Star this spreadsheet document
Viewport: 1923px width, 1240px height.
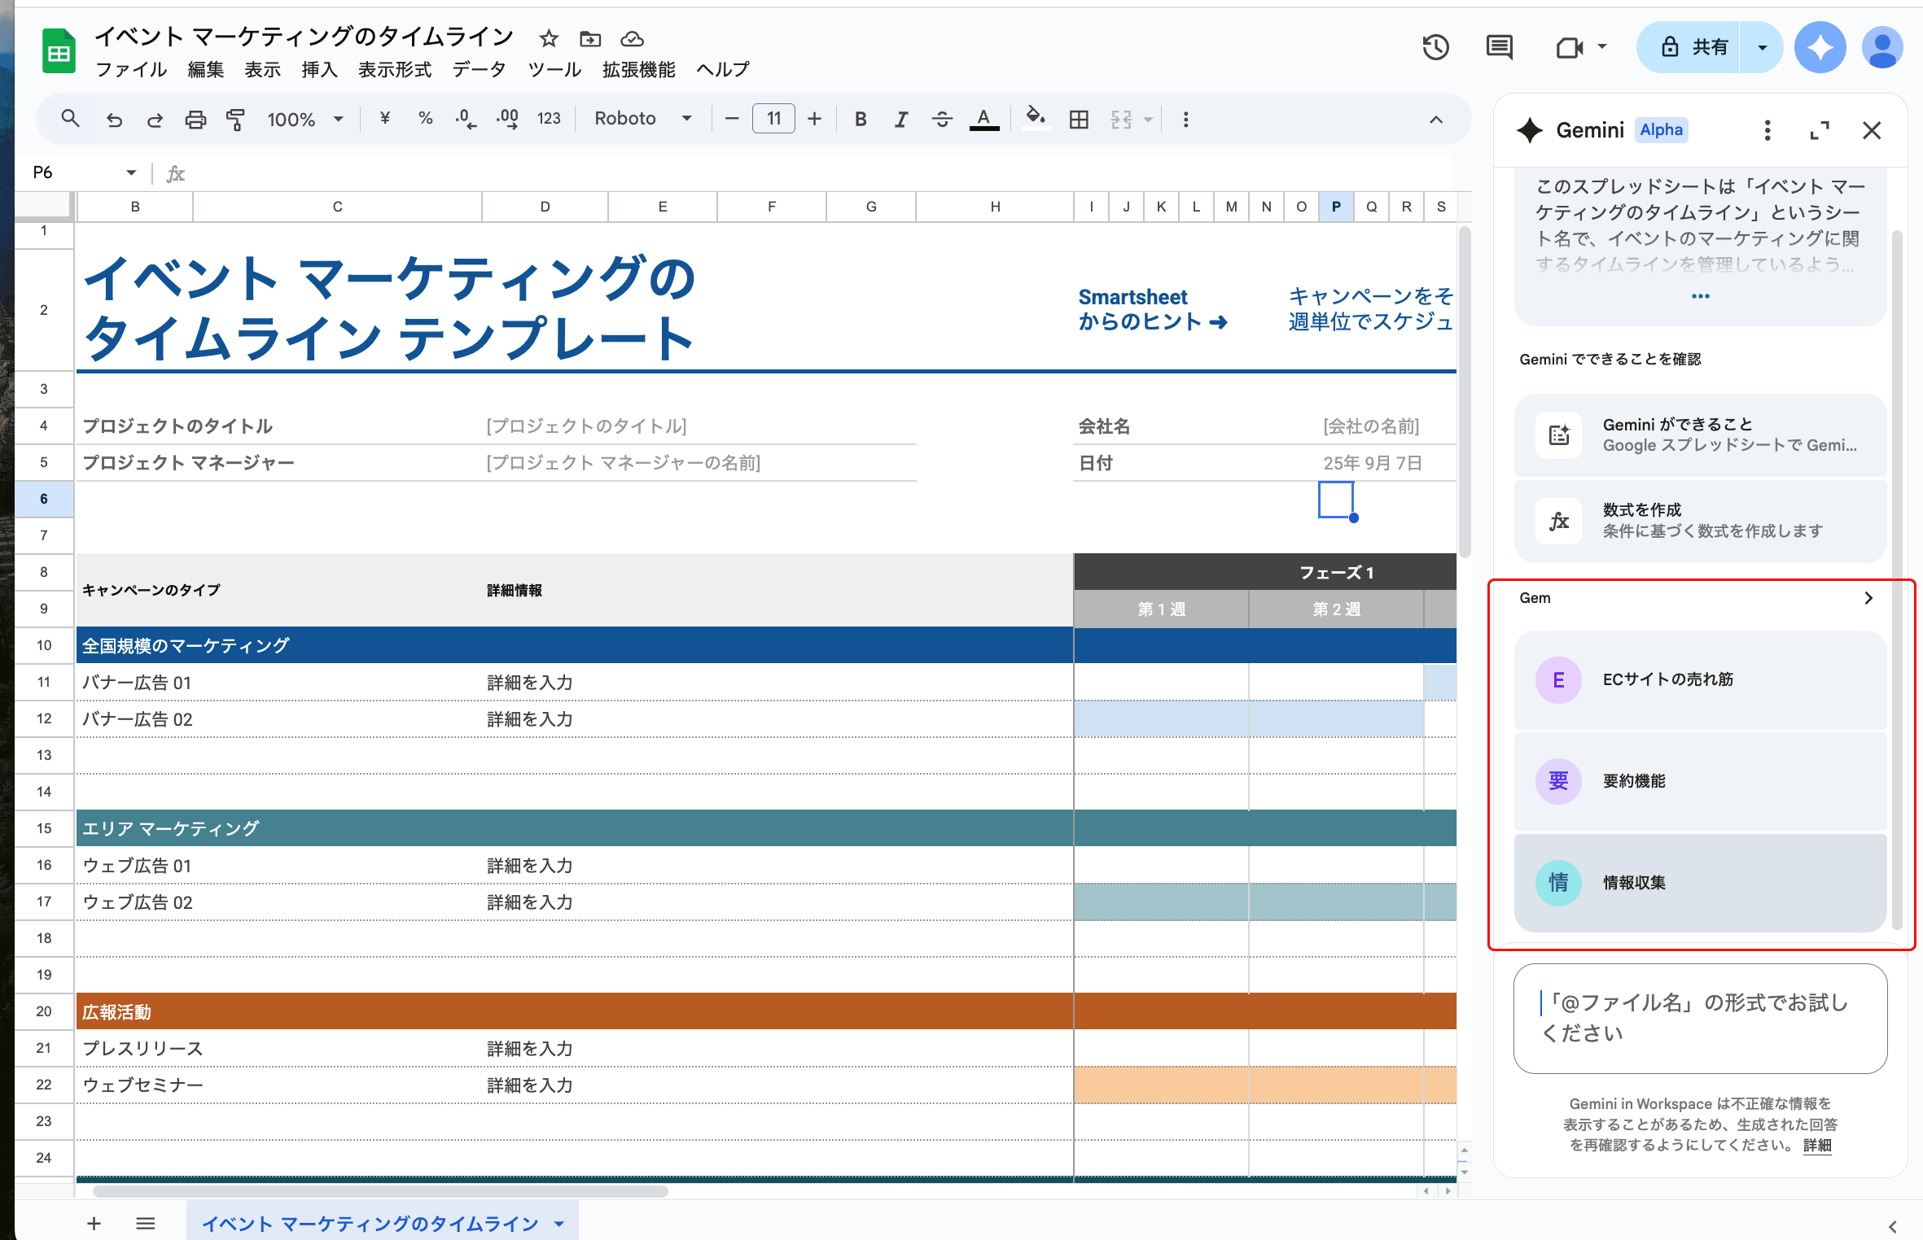click(x=549, y=38)
